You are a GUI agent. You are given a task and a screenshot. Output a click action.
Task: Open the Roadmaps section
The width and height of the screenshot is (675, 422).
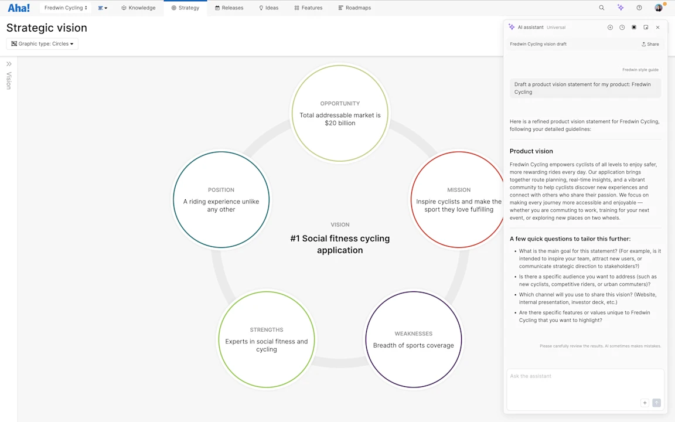354,8
